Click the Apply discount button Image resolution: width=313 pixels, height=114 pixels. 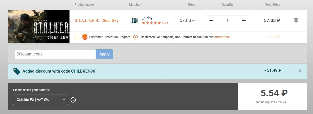pyautogui.click(x=104, y=54)
